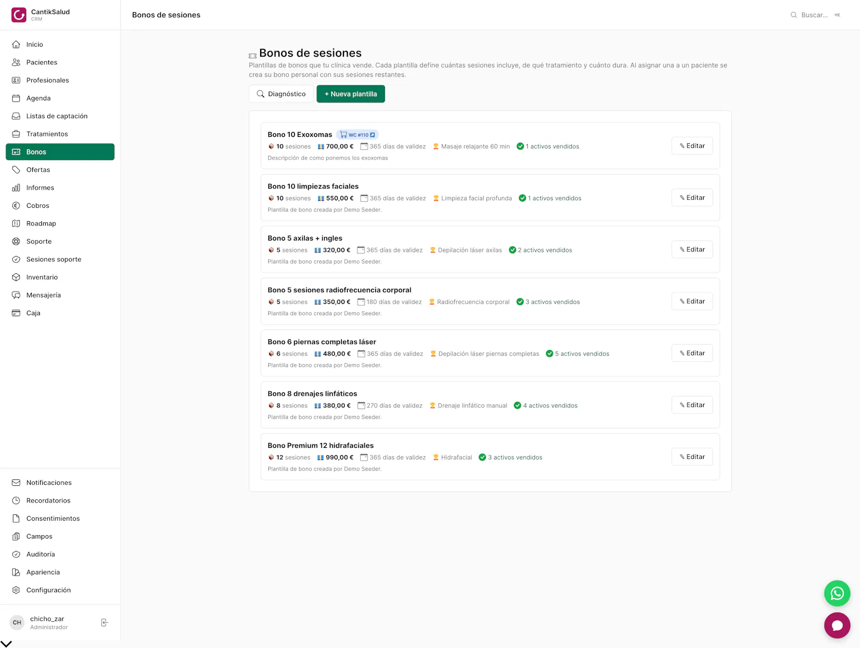860x648 pixels.
Task: Click the Diagnóstico button
Action: coord(281,94)
